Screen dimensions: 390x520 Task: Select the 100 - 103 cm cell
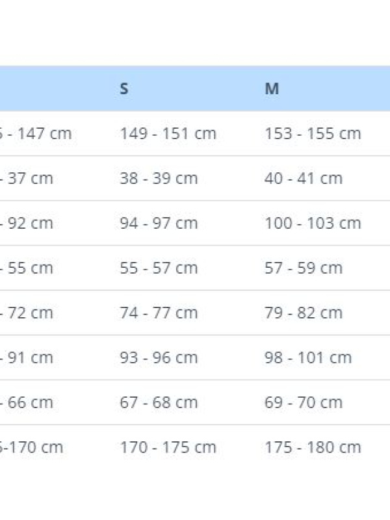coord(313,224)
